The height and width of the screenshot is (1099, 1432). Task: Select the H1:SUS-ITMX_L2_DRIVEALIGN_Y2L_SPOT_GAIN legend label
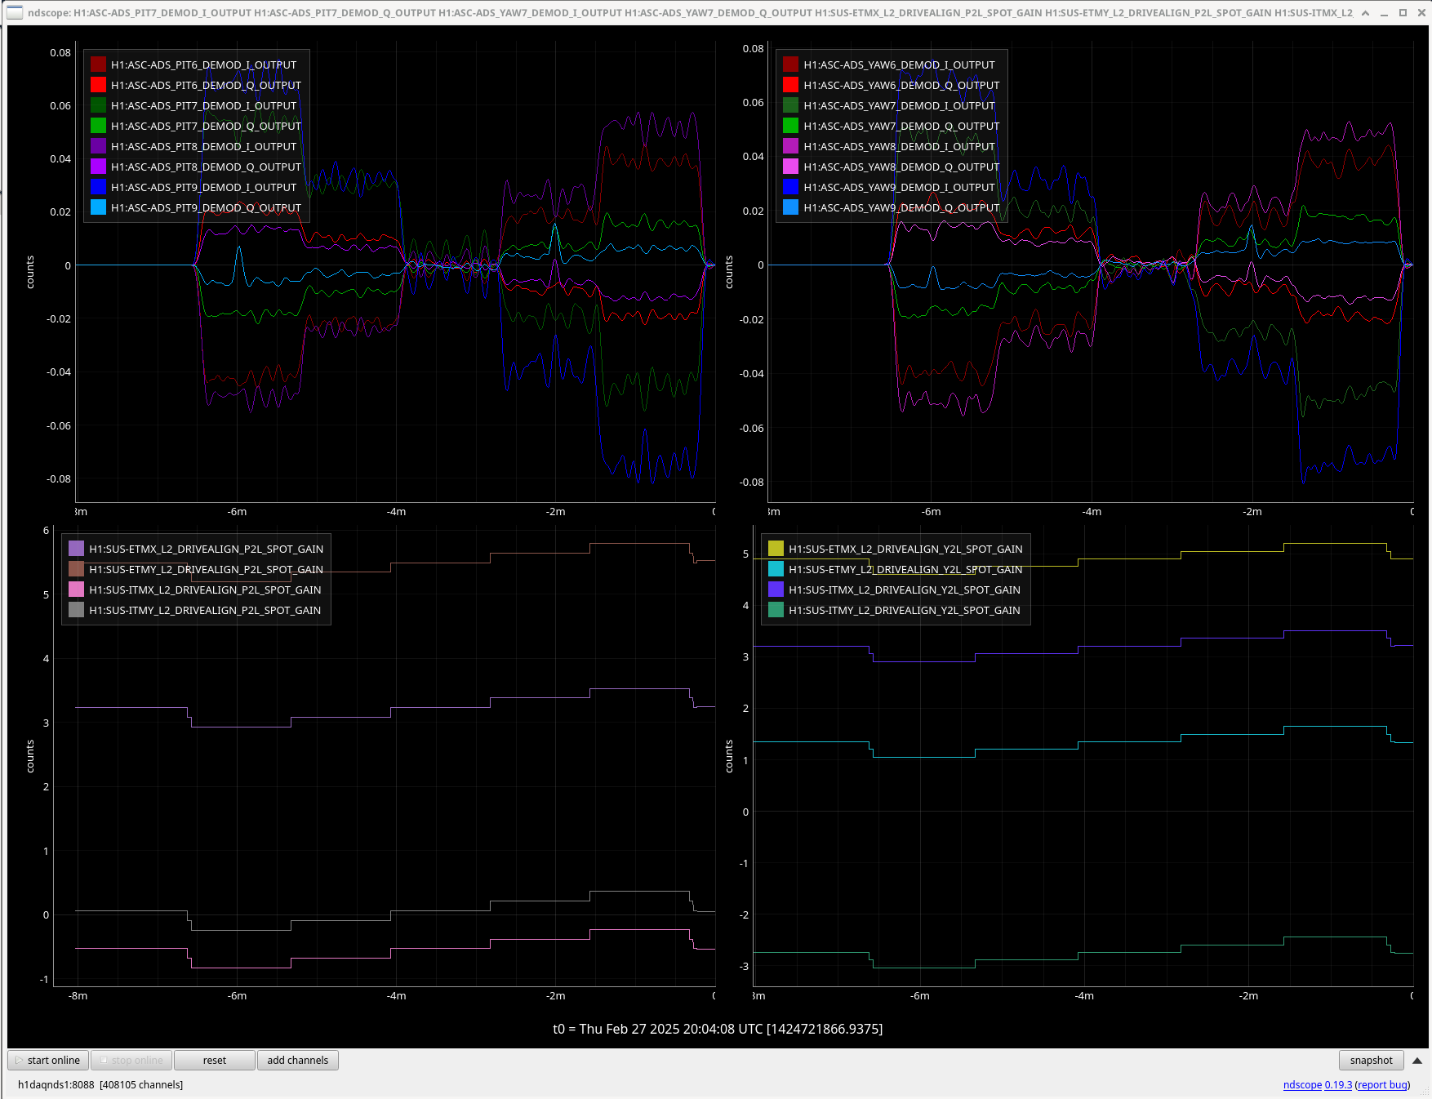[905, 590]
